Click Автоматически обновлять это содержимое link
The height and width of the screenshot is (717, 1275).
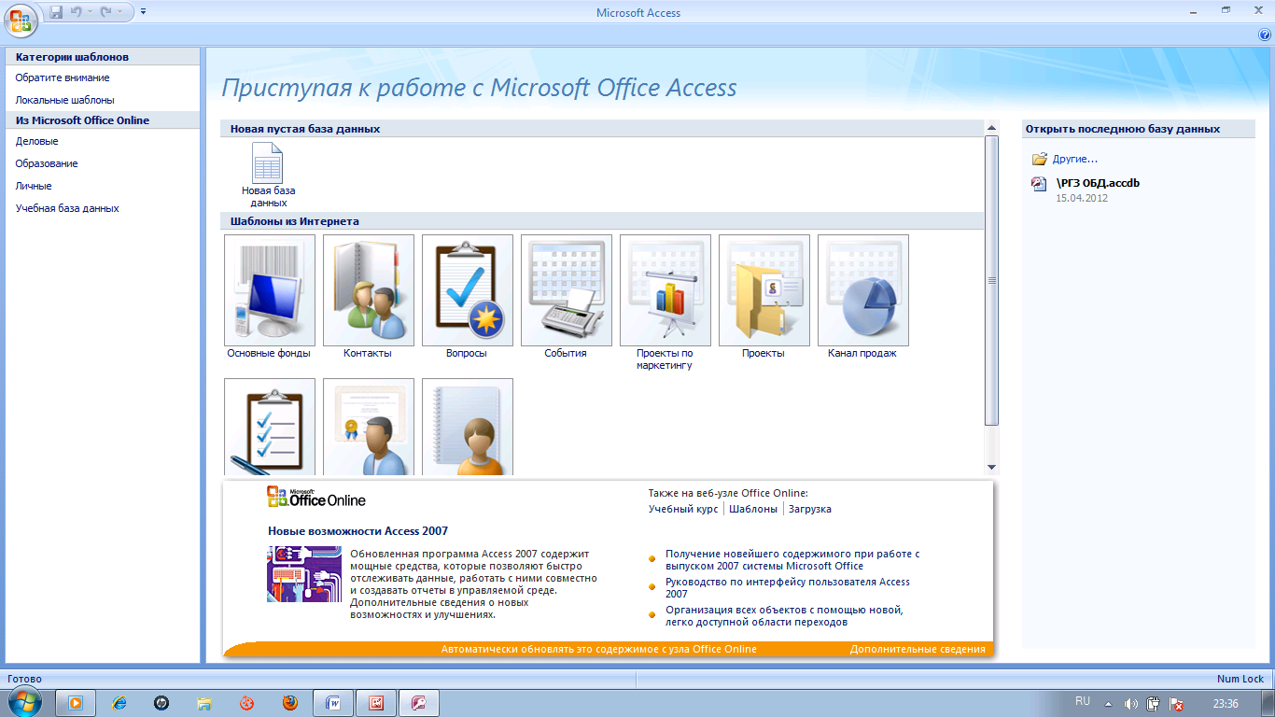point(598,649)
